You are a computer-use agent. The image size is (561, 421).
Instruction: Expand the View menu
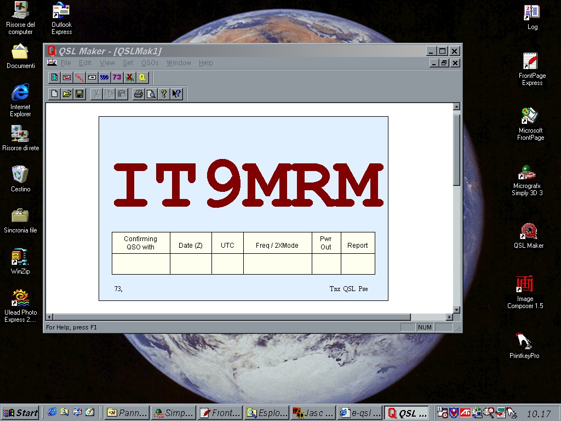[x=107, y=63]
